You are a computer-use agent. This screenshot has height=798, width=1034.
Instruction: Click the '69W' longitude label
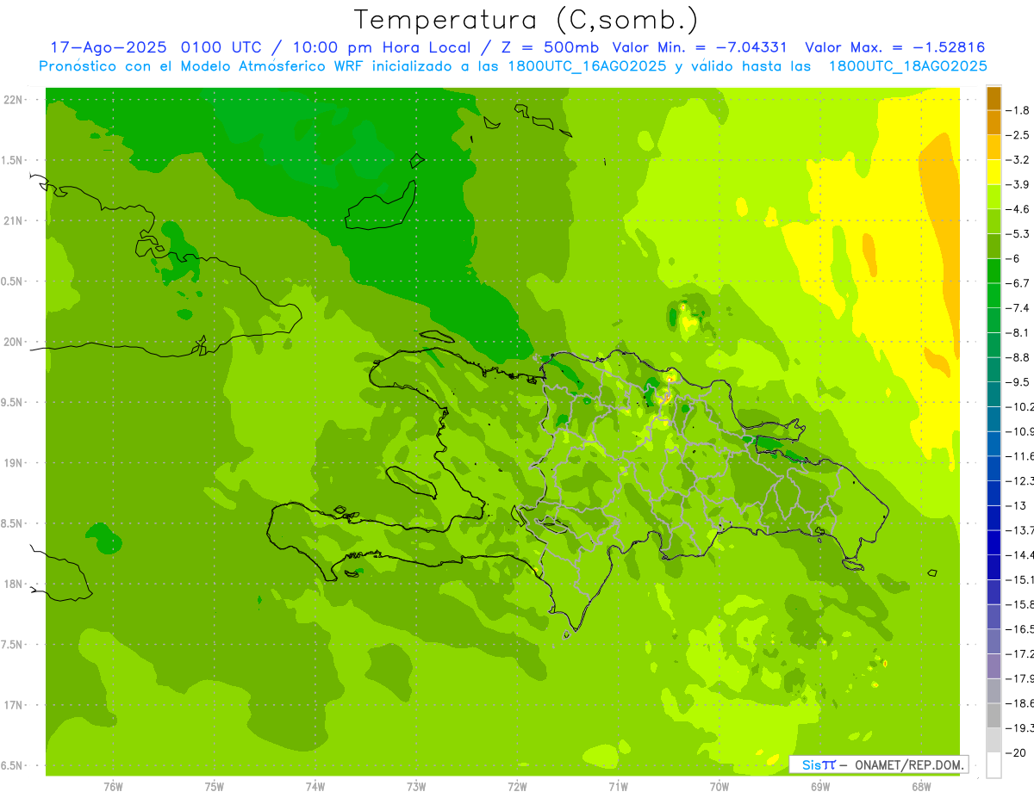click(x=819, y=787)
